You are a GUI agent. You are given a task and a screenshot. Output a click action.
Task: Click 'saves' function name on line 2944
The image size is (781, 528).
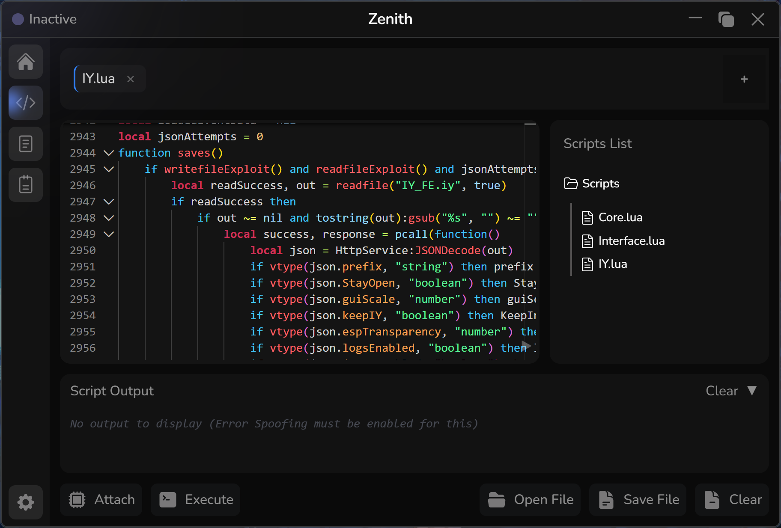[194, 153]
